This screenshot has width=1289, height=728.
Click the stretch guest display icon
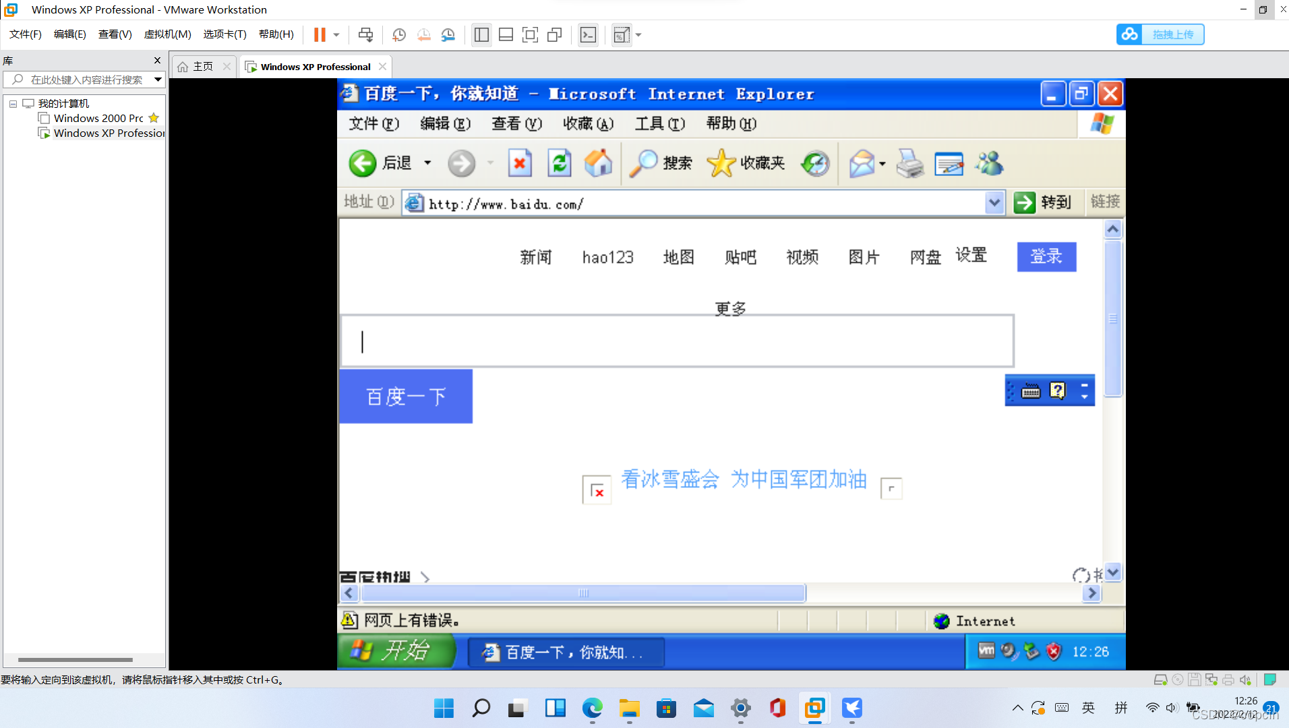click(622, 34)
